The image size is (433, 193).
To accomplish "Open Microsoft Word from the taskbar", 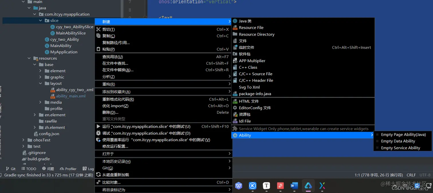I will (294, 186).
